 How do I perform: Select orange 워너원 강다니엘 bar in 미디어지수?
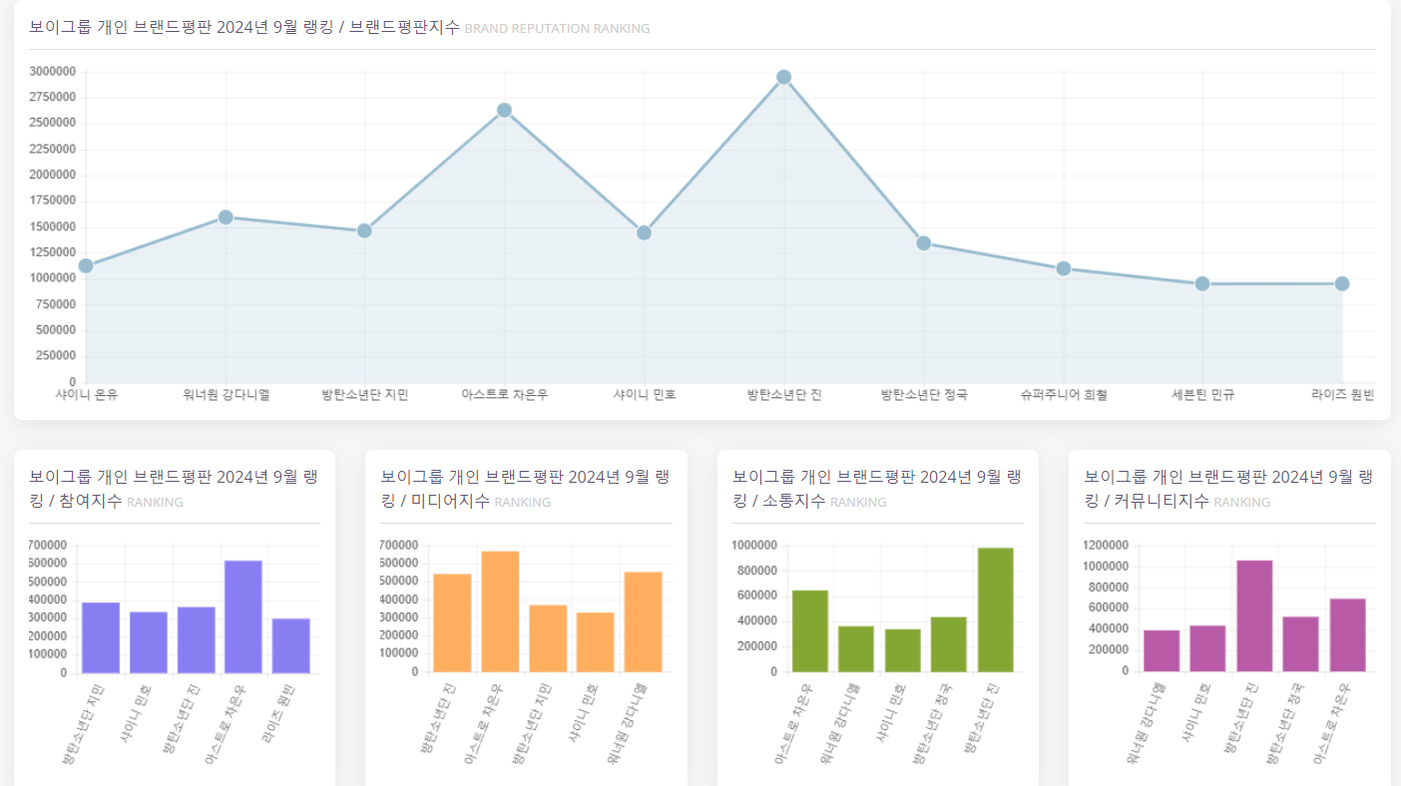(644, 621)
